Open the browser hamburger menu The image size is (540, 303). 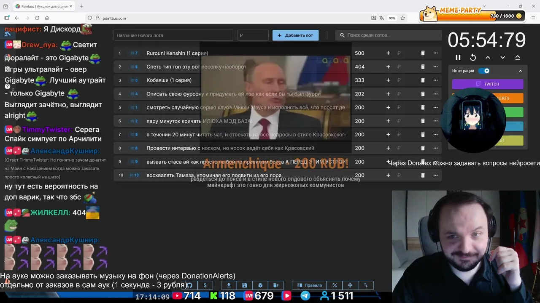pyautogui.click(x=534, y=18)
